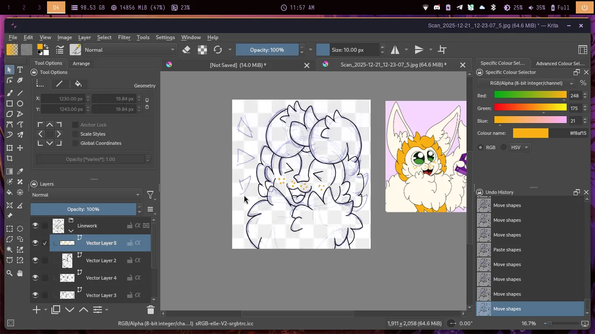Choose the Zoom magnifier tool
Screen dimensions: 595x334
tap(10, 273)
